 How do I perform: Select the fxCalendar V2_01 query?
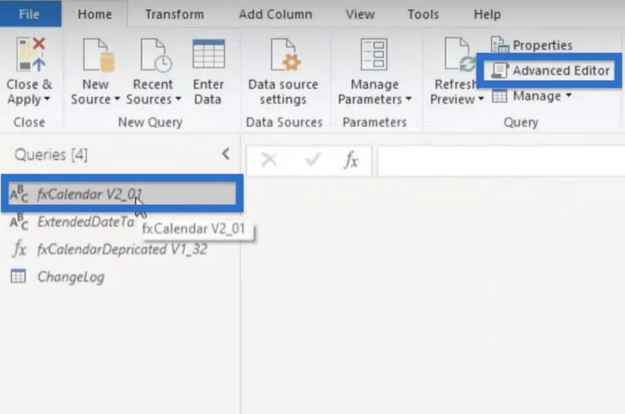tap(122, 194)
